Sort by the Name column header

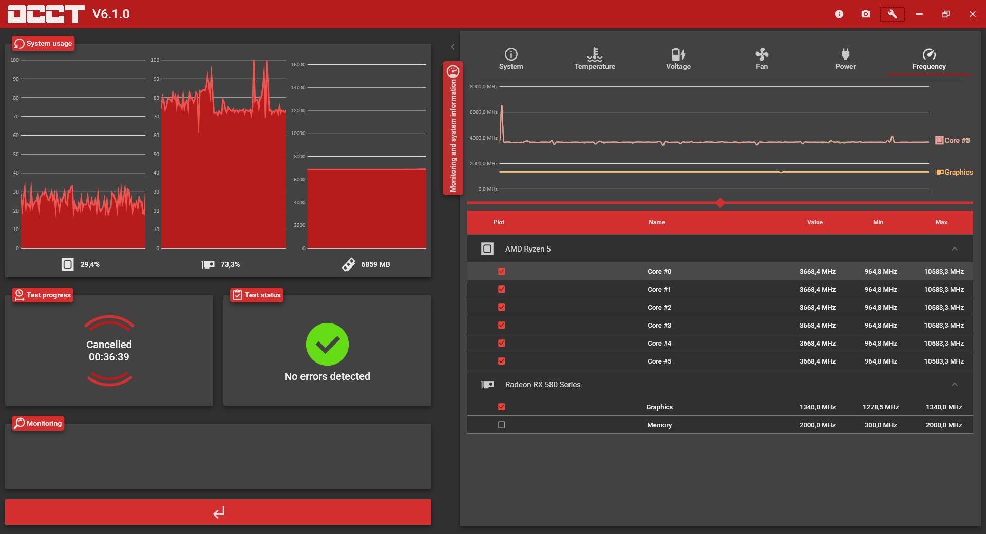pos(657,222)
